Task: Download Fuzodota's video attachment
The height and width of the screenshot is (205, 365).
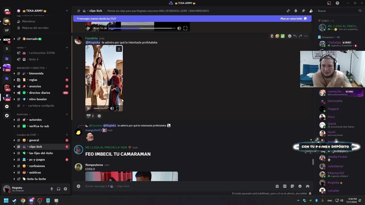Action: pyautogui.click(x=119, y=49)
